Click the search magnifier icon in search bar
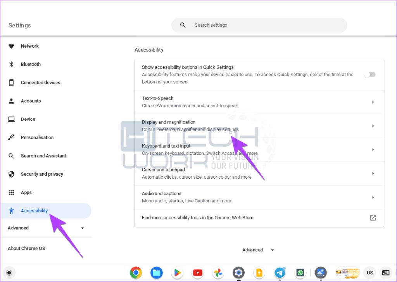The image size is (397, 282). [x=183, y=25]
